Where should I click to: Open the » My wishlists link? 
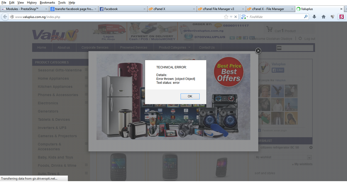[x=302, y=164]
